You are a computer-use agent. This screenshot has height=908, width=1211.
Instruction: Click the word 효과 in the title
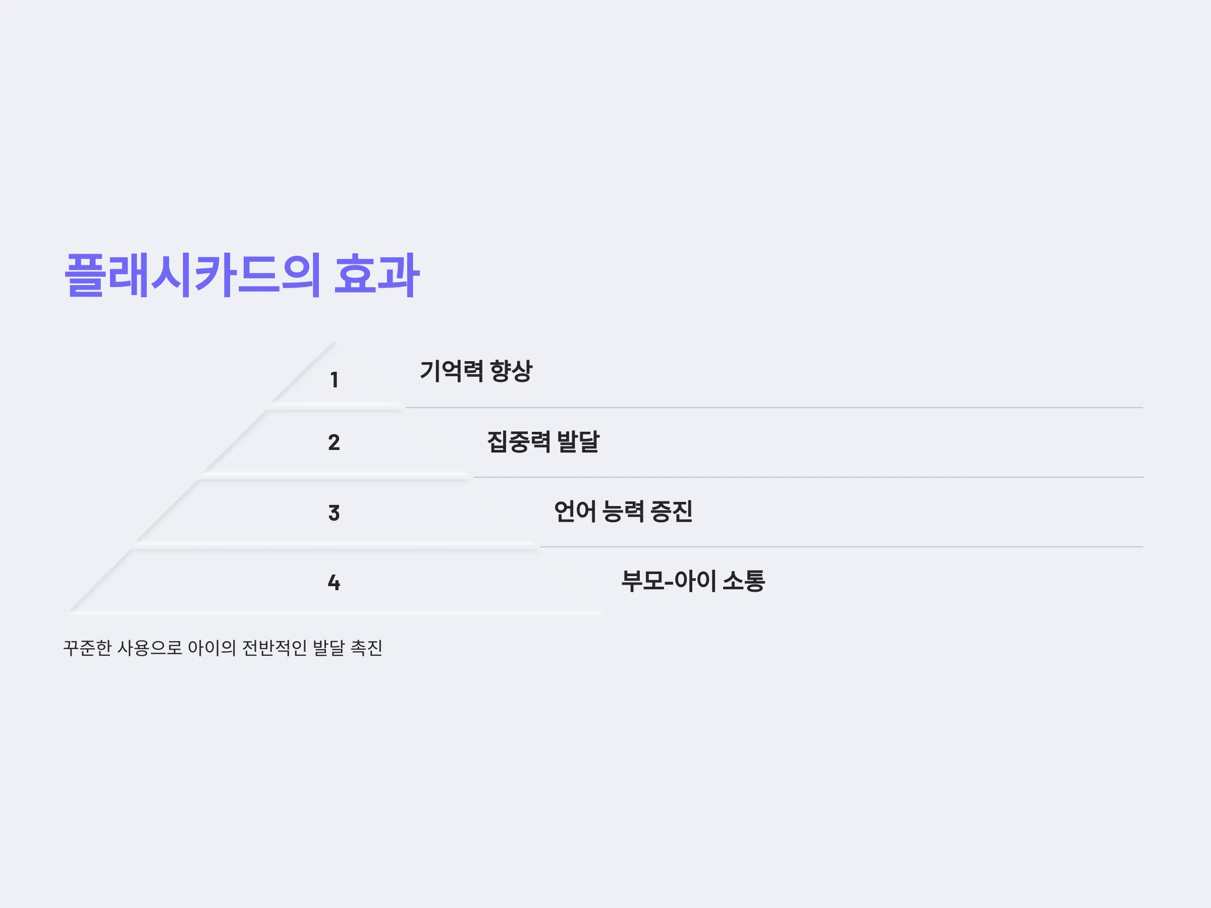point(376,275)
